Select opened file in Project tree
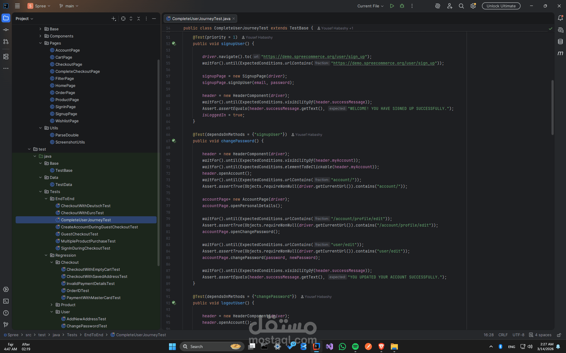Screen dimensions: 566x353 (x=123, y=19)
